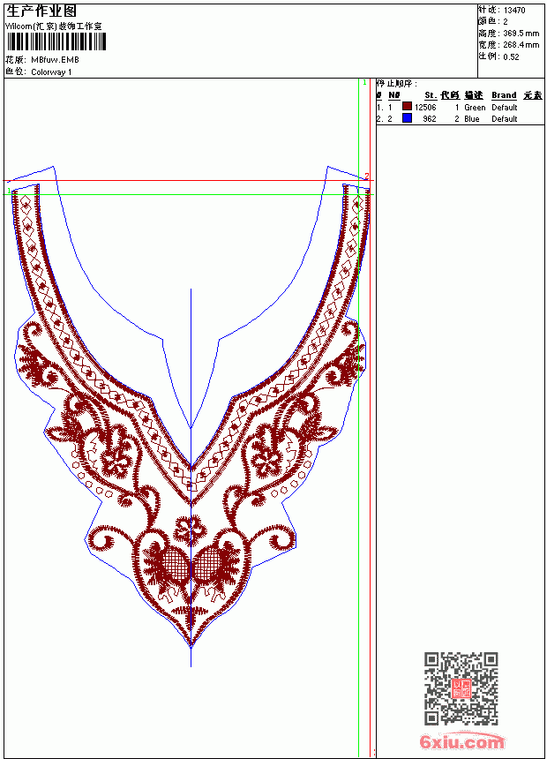This screenshot has height=759, width=547.
Task: Click the St. column header
Action: tap(431, 95)
